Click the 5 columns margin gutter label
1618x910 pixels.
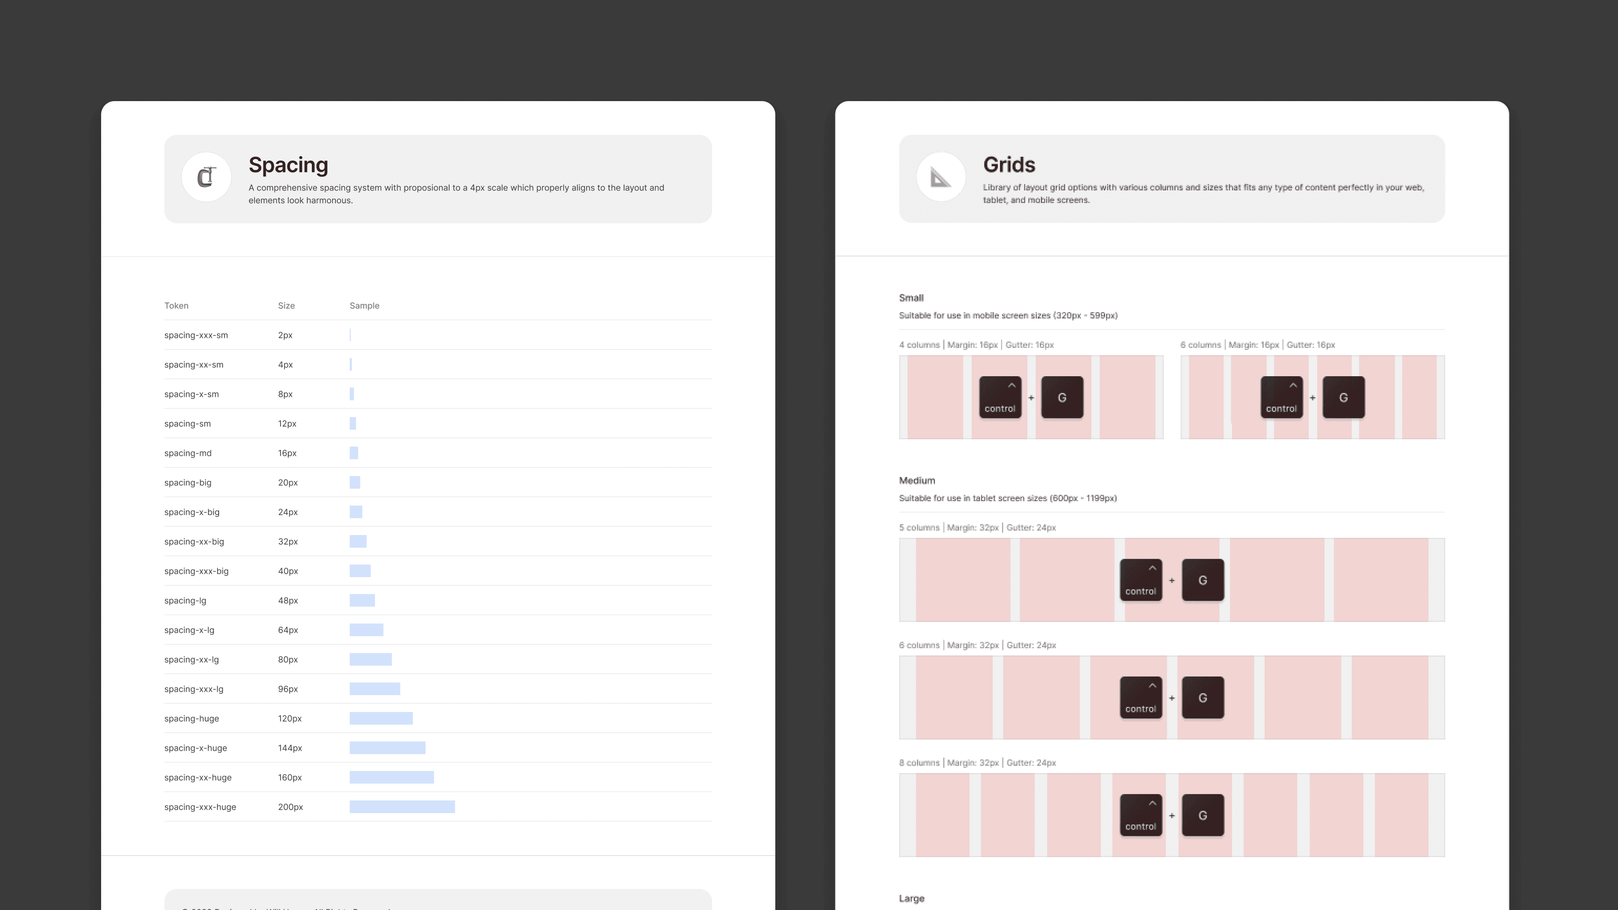pos(978,527)
